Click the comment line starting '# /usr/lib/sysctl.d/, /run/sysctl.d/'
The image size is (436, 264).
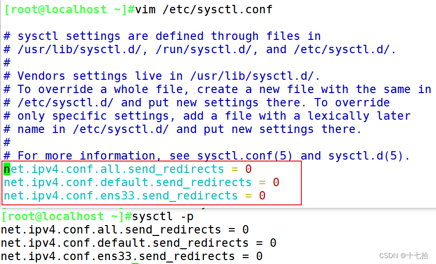pos(200,49)
